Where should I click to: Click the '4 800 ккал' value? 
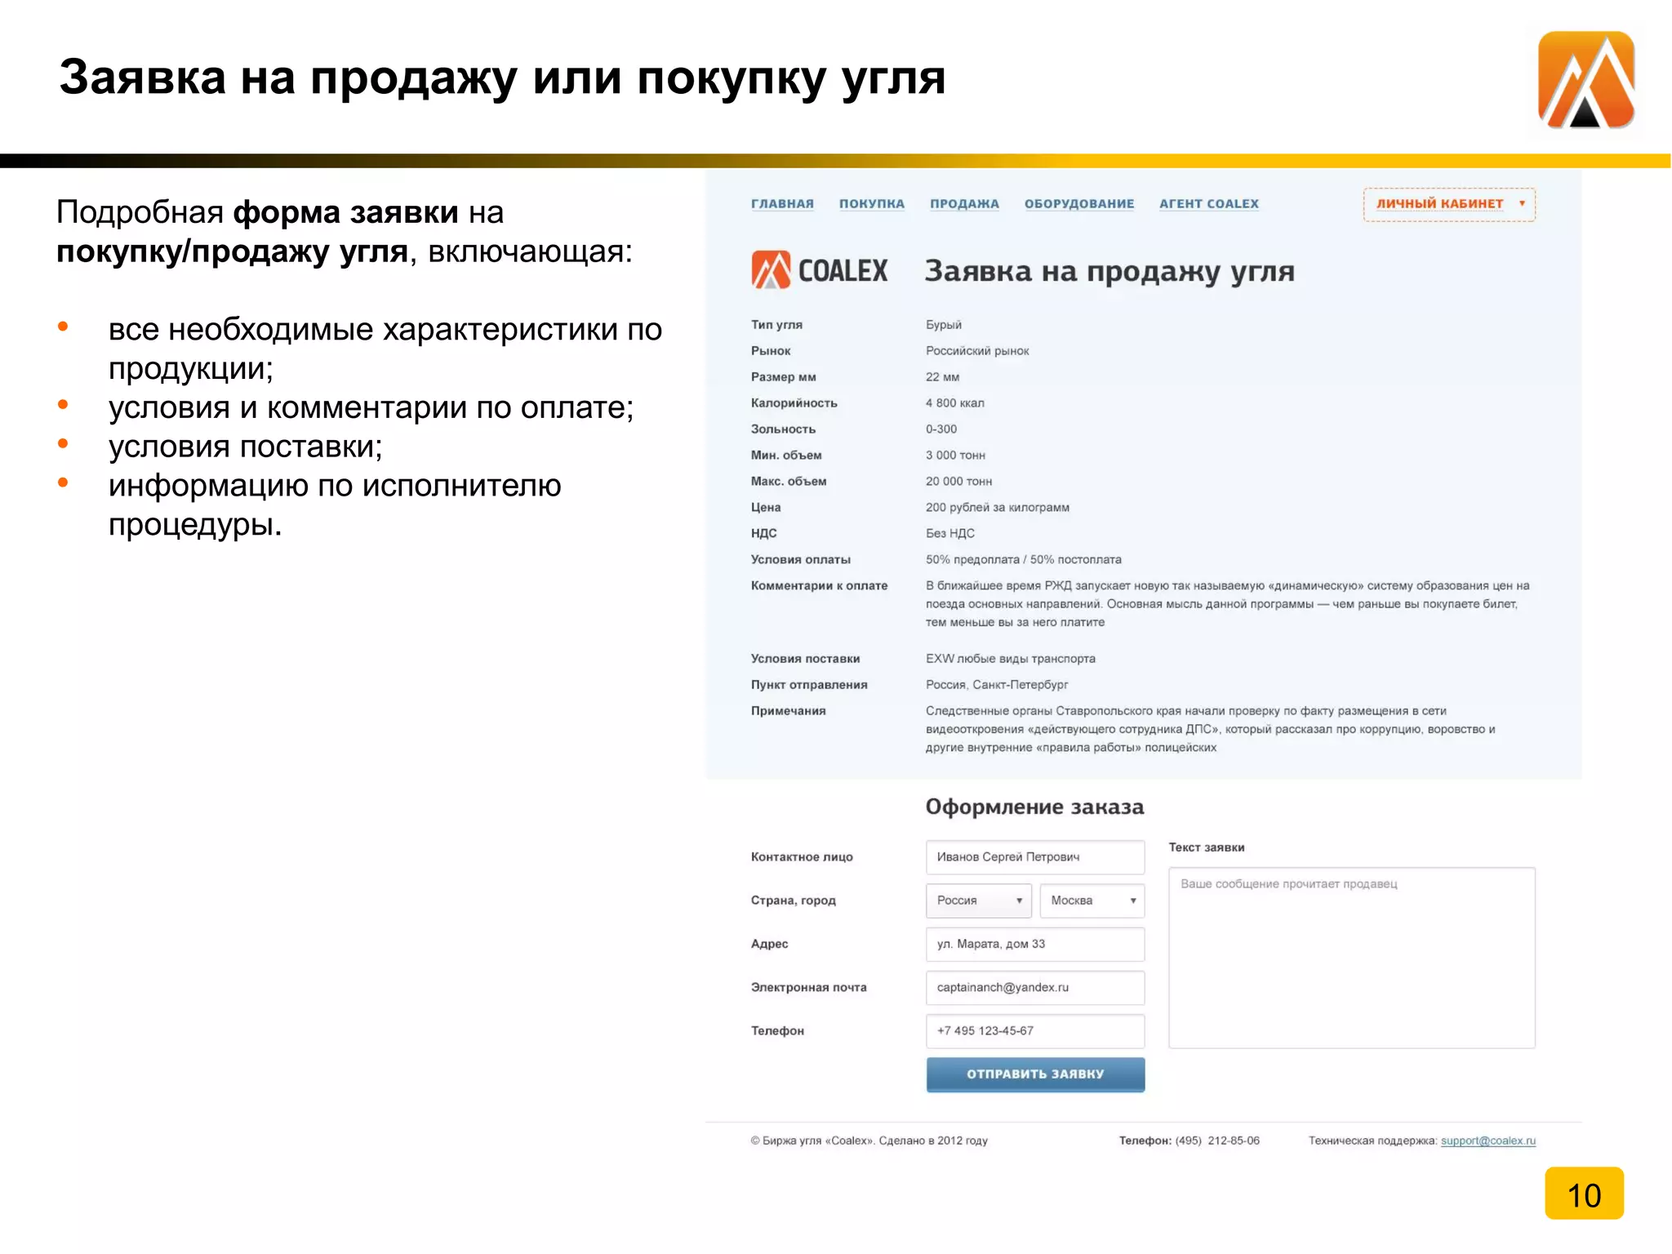pyautogui.click(x=955, y=403)
